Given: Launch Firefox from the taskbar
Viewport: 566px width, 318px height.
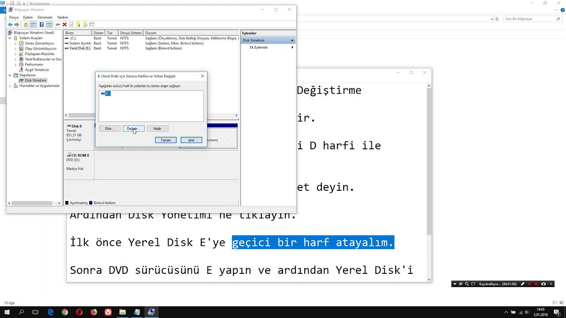Looking at the screenshot, I should coord(94,312).
